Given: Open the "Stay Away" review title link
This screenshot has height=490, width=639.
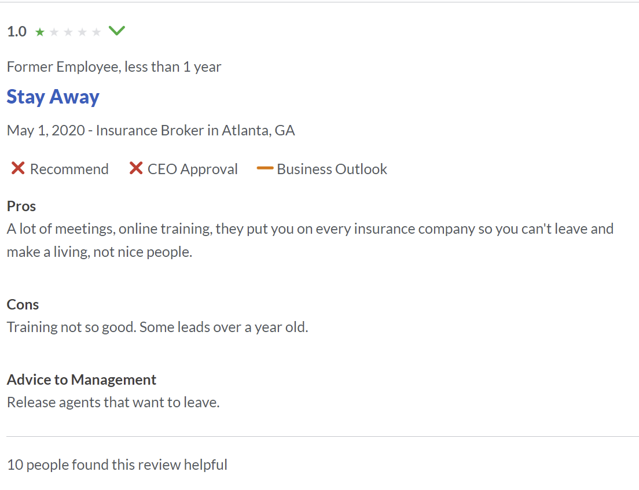Looking at the screenshot, I should (53, 97).
